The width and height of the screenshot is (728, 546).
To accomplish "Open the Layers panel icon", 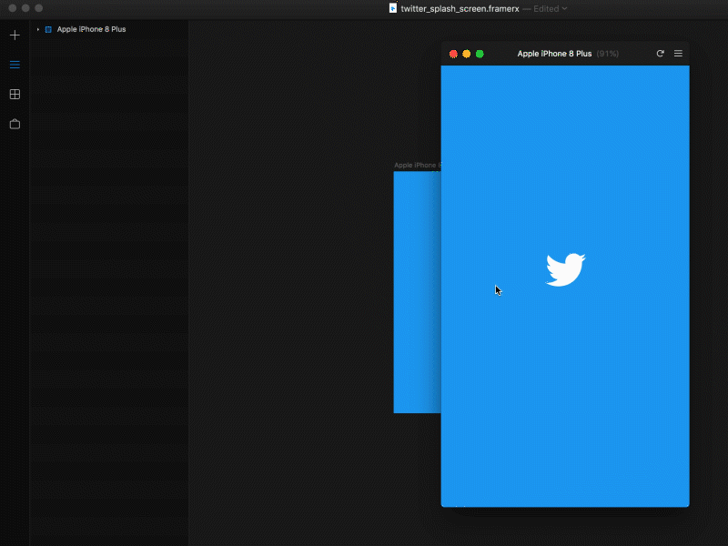I will coord(15,65).
